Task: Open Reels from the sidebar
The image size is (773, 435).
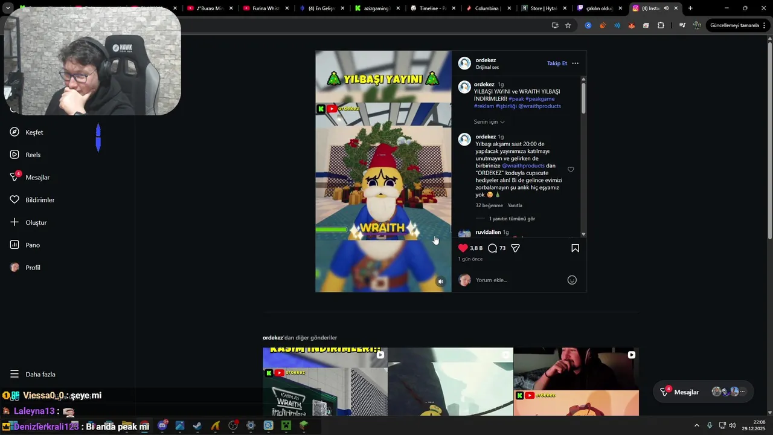Action: [x=25, y=155]
